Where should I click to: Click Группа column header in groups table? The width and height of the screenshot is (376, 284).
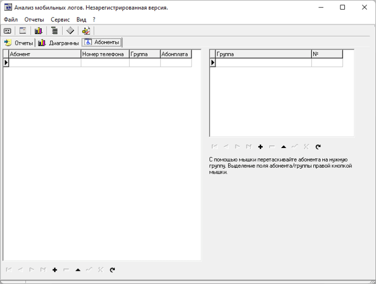pyautogui.click(x=264, y=54)
